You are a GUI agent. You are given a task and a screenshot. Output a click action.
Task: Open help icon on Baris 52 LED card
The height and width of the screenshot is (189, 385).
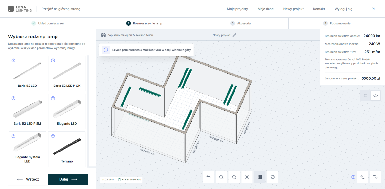coord(13,61)
